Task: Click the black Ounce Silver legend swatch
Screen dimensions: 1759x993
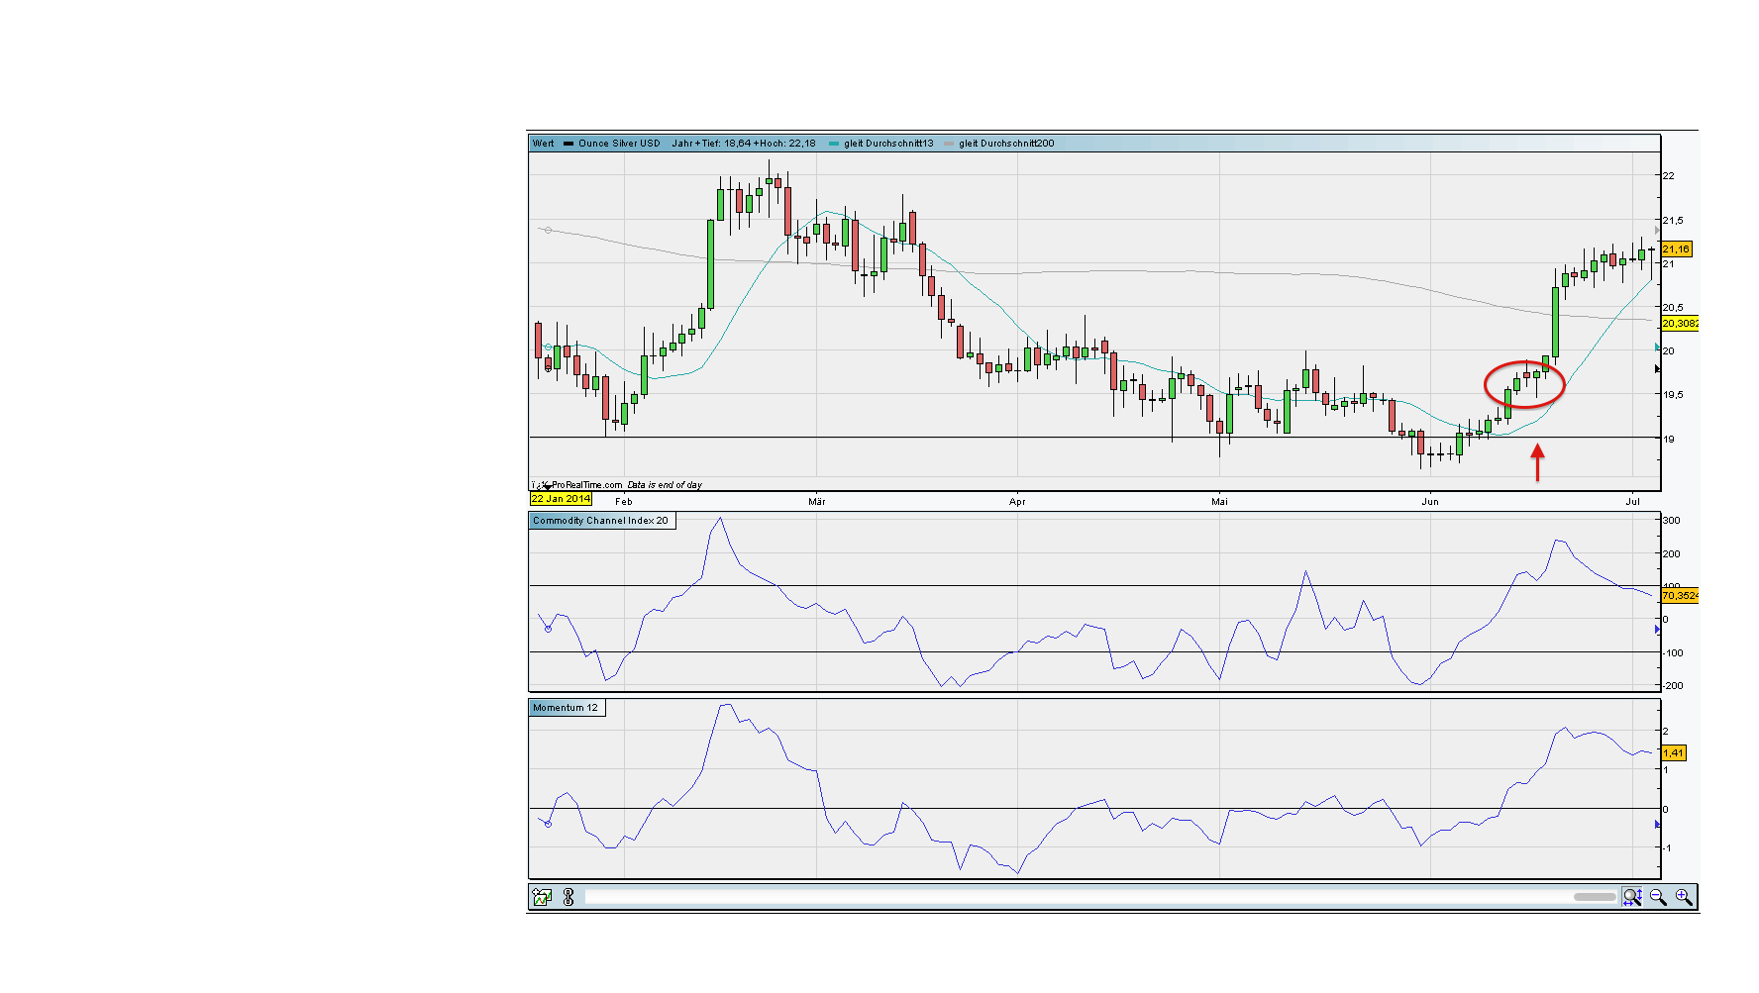Action: 569,144
